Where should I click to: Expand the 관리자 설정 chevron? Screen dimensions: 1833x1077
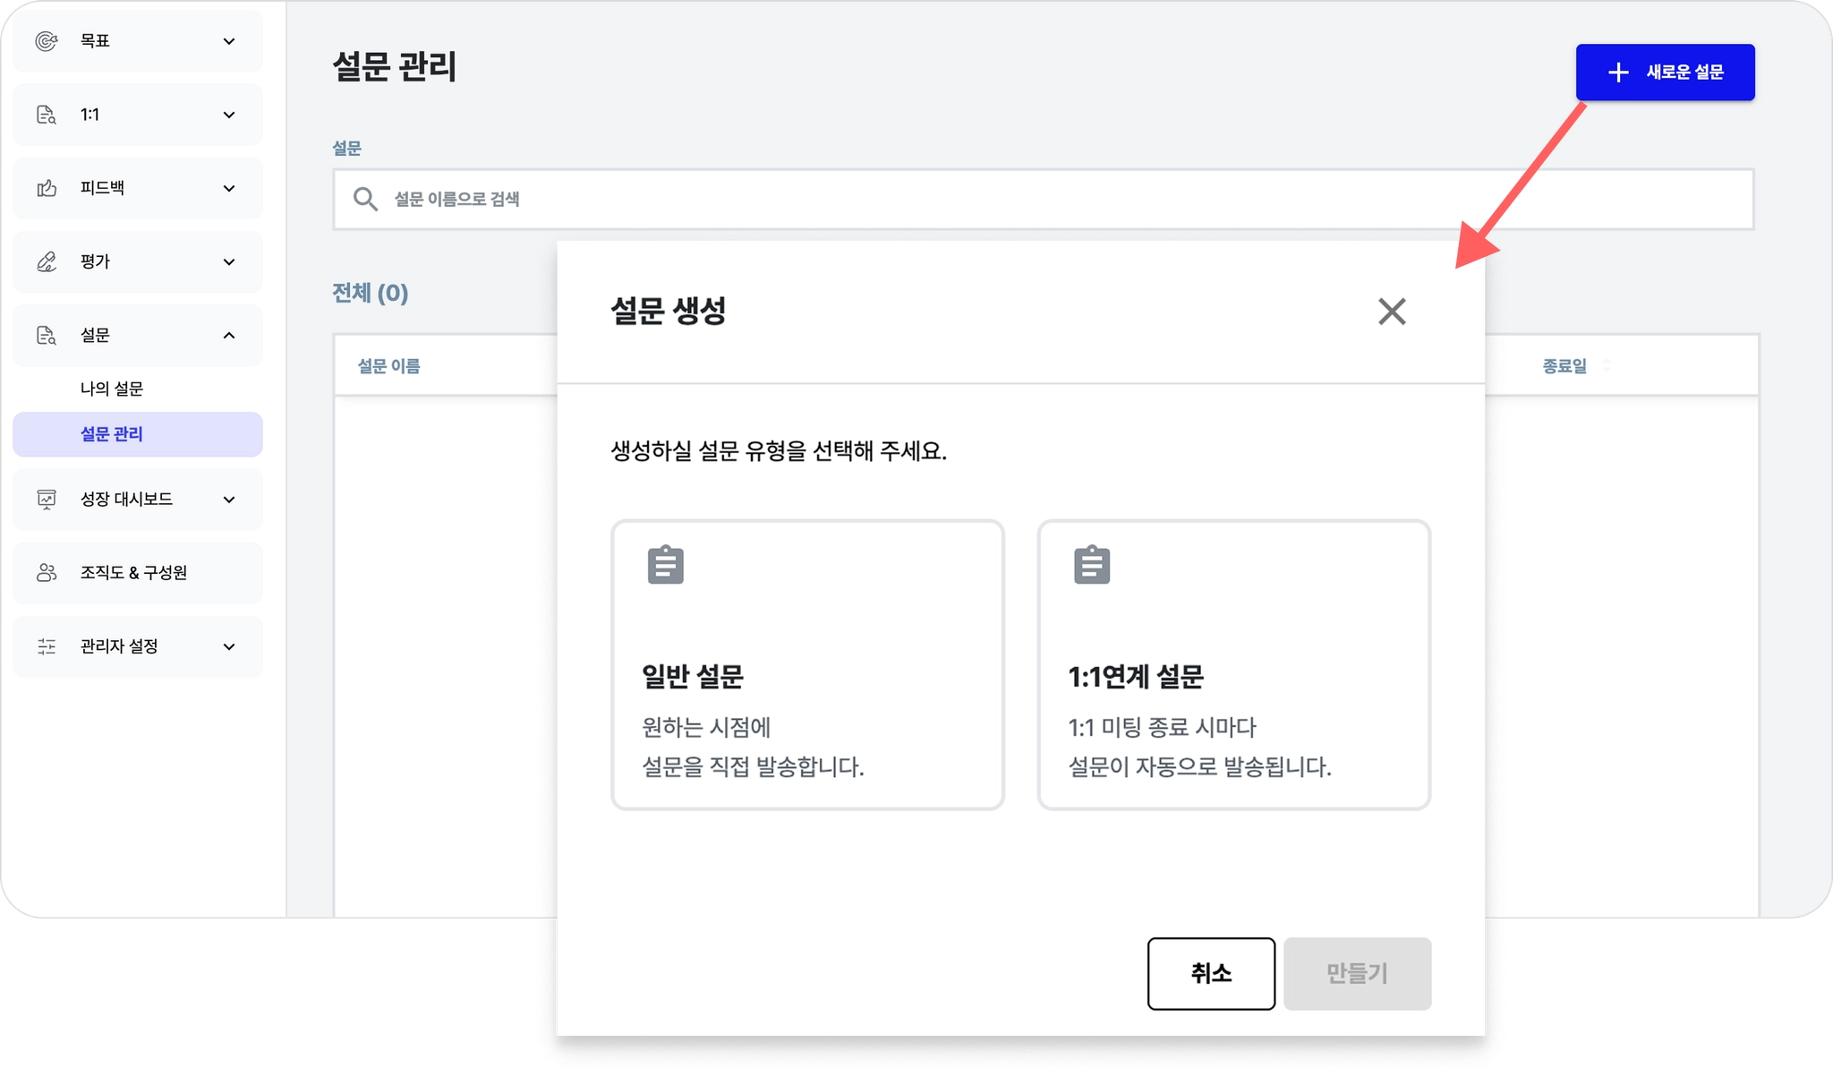tap(229, 646)
